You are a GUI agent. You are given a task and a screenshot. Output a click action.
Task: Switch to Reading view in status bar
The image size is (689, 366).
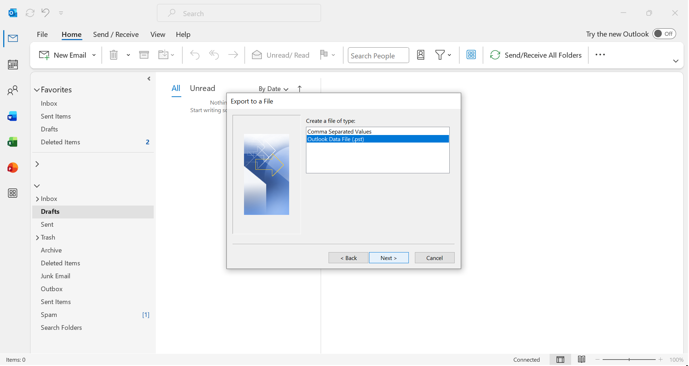582,360
